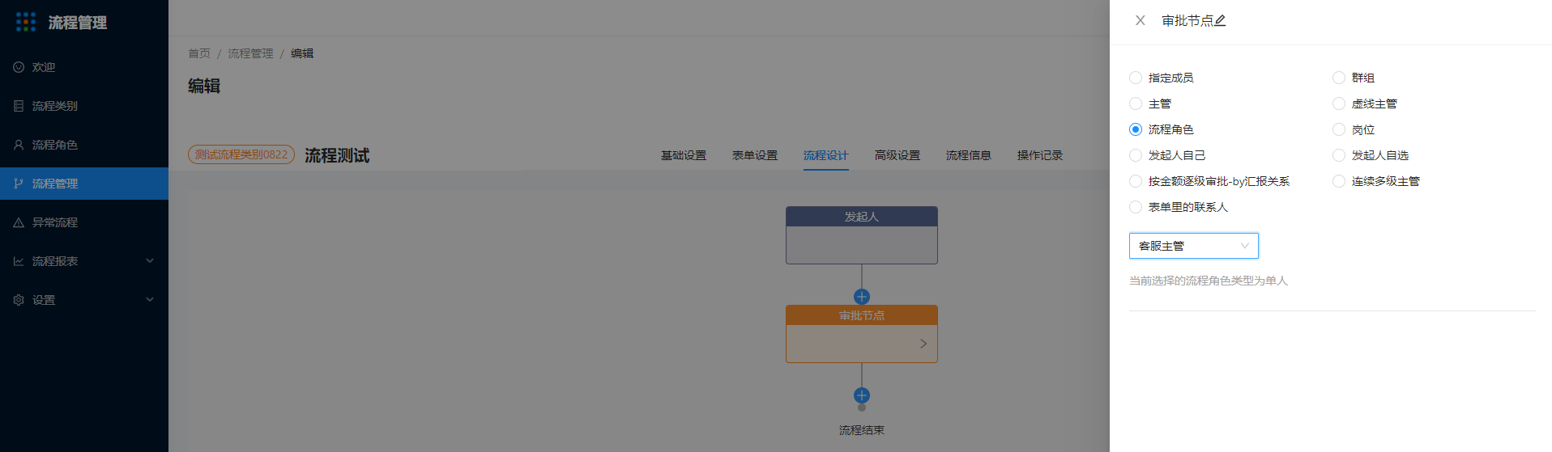Select the 流程角色 radio option
Viewport: 1552px width, 452px height.
click(x=1136, y=129)
